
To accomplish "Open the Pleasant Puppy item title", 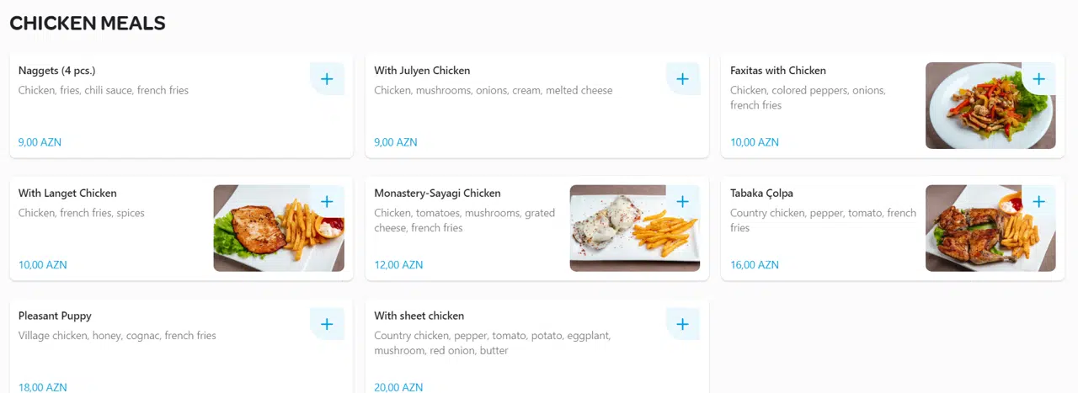I will click(55, 316).
